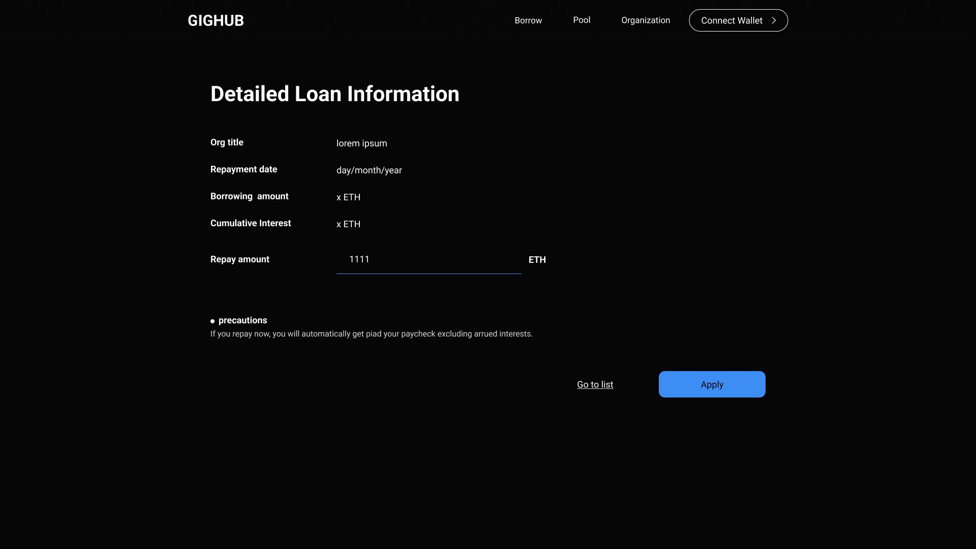Click the blue Apply button
Image resolution: width=976 pixels, height=549 pixels.
click(x=712, y=384)
